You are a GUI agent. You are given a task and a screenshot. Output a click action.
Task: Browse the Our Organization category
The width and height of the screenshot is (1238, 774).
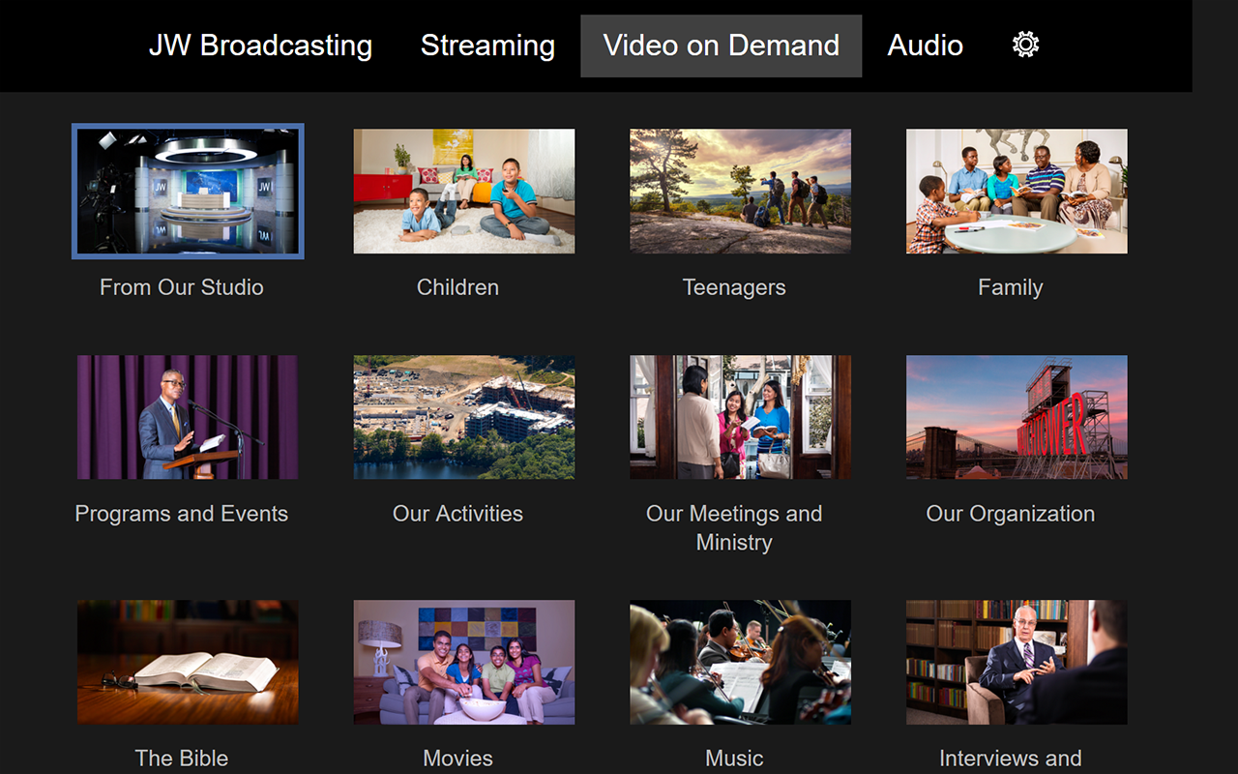coord(1016,417)
